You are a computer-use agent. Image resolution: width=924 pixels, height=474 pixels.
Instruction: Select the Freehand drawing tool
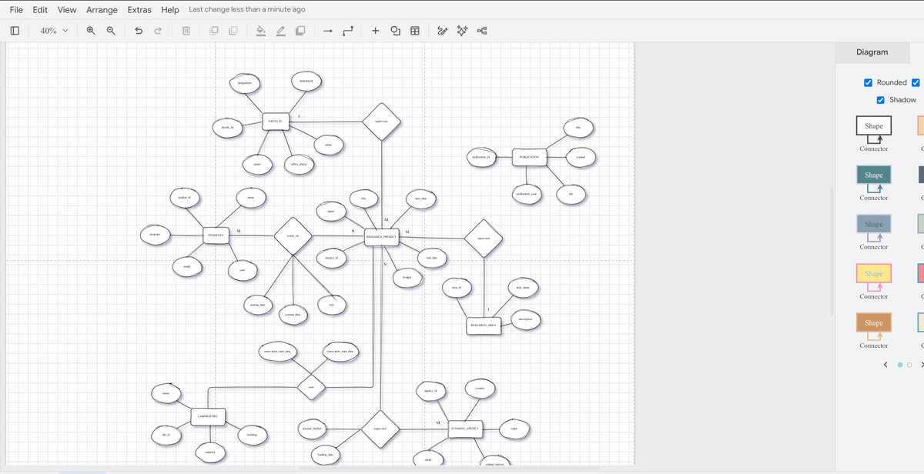pos(442,31)
